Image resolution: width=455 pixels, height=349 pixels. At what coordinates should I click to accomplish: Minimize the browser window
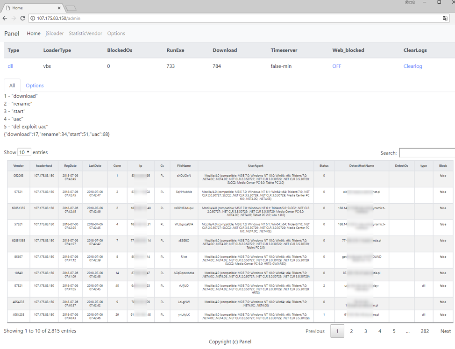(425, 2)
